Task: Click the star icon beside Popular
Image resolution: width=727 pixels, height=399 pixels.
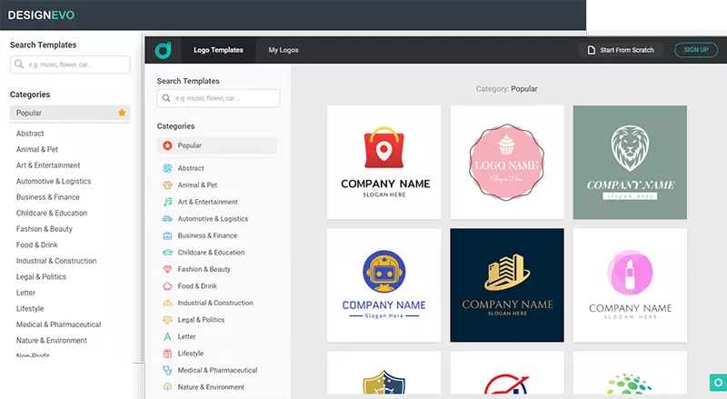Action: click(122, 113)
